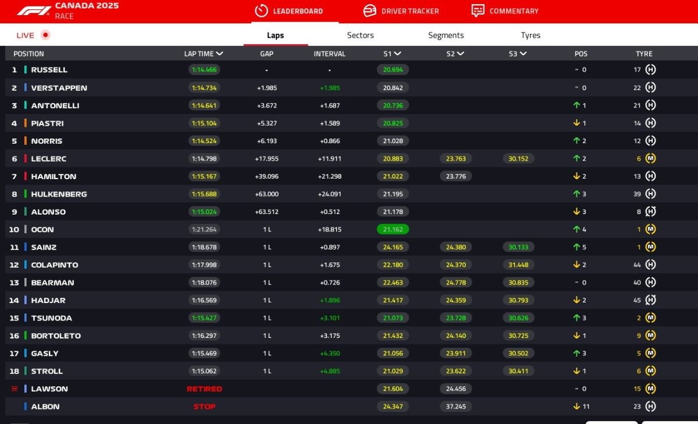Select the Verstappen driver name
This screenshot has height=424, width=698.
[59, 88]
